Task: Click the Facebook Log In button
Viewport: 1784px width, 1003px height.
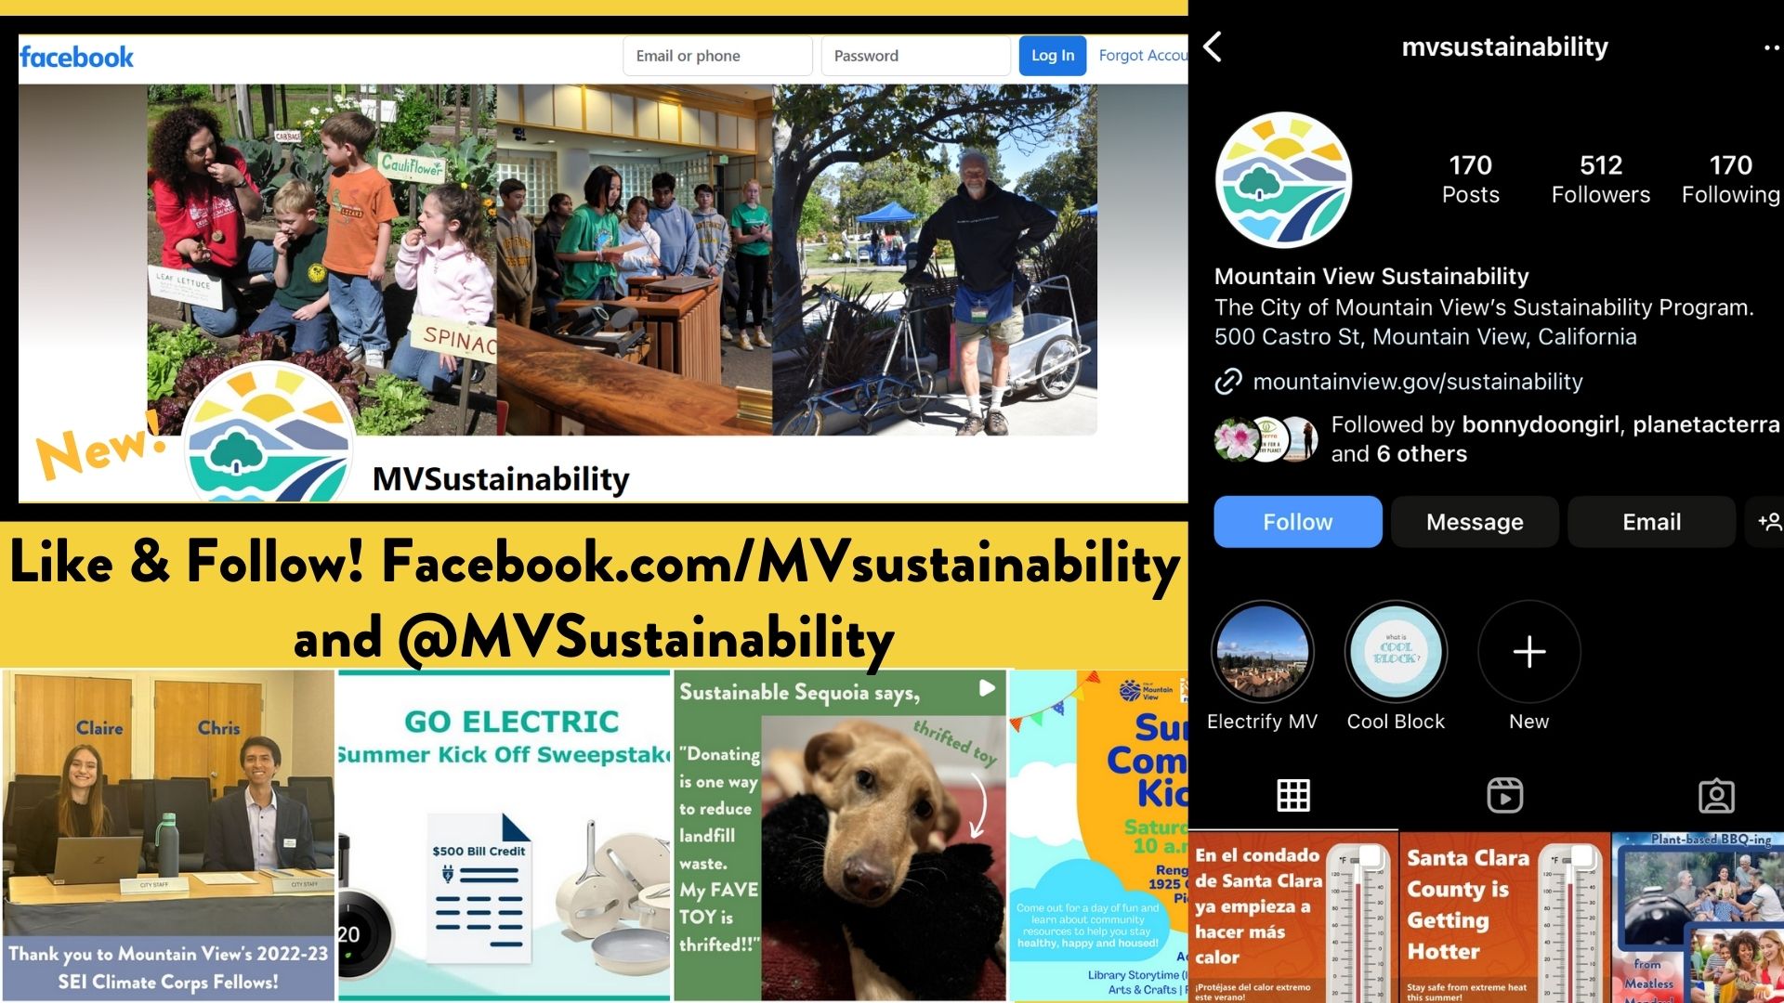Action: (x=1052, y=56)
